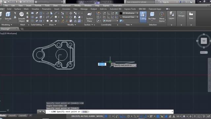
Task: Open the World UCS dropdown
Action: point(111,21)
